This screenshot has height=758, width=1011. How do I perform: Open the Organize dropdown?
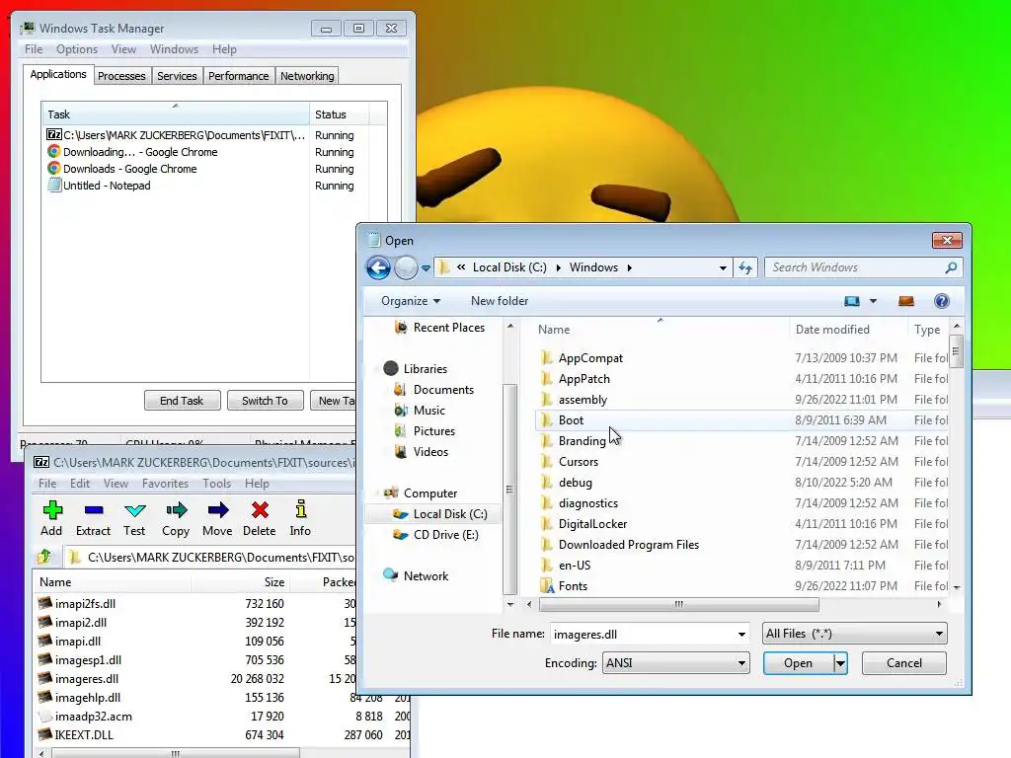point(410,301)
